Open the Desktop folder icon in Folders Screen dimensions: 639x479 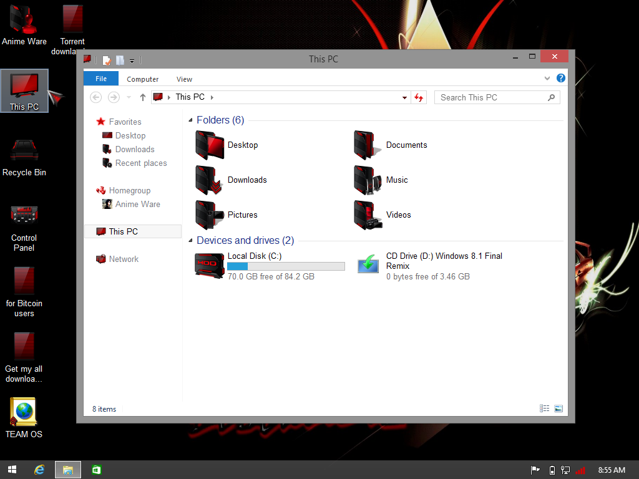[210, 145]
